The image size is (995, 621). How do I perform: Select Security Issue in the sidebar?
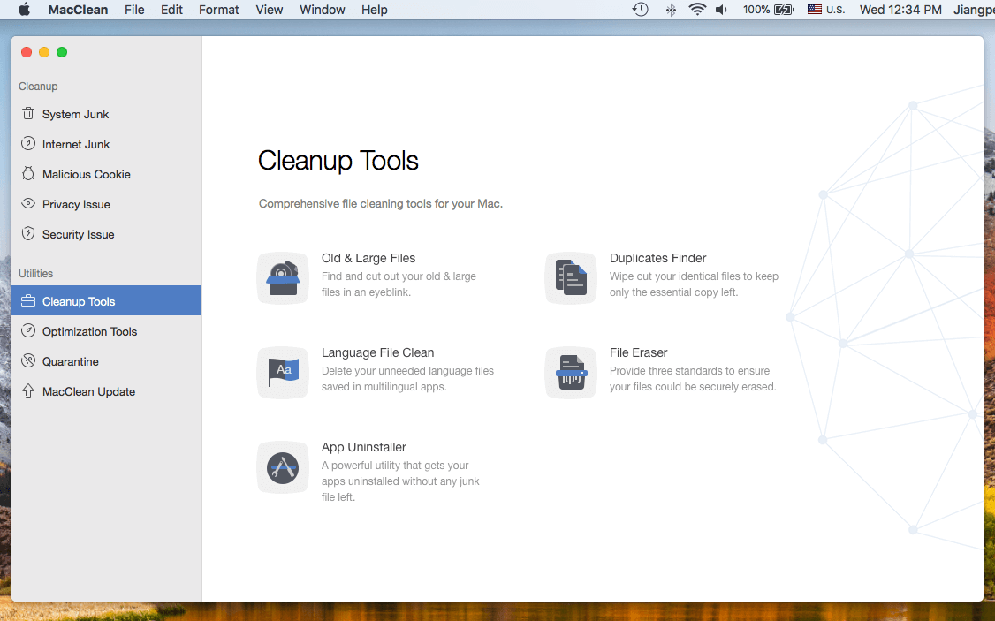(78, 234)
